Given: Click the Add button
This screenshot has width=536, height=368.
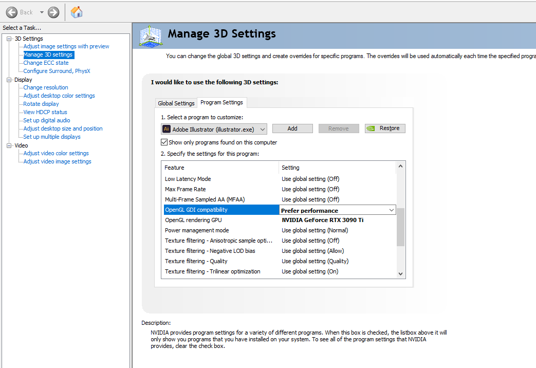Looking at the screenshot, I should [292, 128].
